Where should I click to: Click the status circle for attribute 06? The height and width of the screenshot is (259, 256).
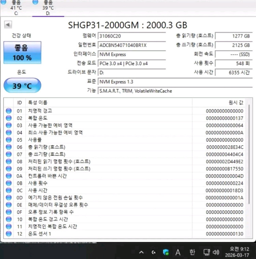(x=9, y=147)
